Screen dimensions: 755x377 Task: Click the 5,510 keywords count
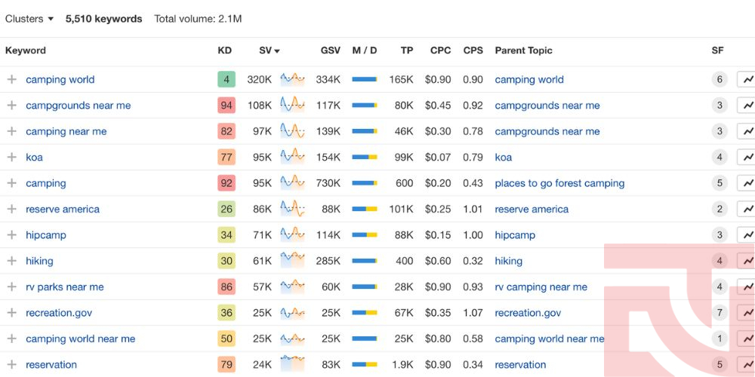click(x=104, y=20)
